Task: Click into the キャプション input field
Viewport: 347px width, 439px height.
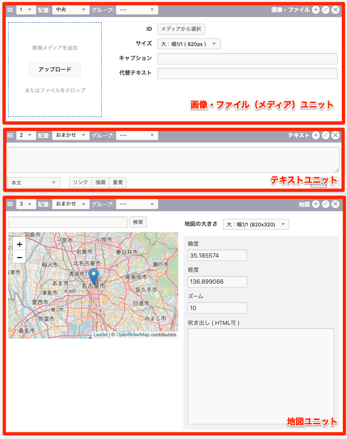Action: pyautogui.click(x=247, y=59)
